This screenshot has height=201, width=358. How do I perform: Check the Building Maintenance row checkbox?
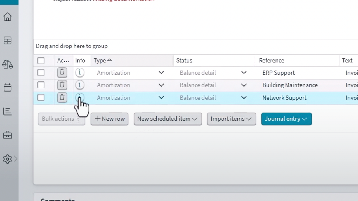tap(41, 85)
